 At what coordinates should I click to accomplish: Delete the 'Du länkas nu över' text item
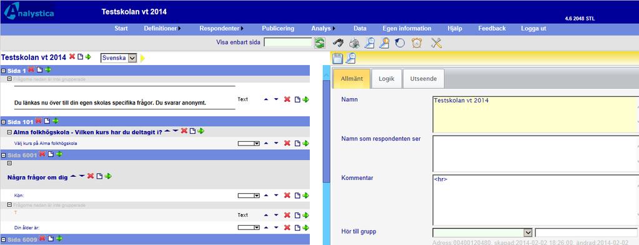click(287, 99)
